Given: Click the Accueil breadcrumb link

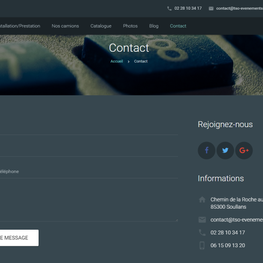Looking at the screenshot, I should (117, 61).
